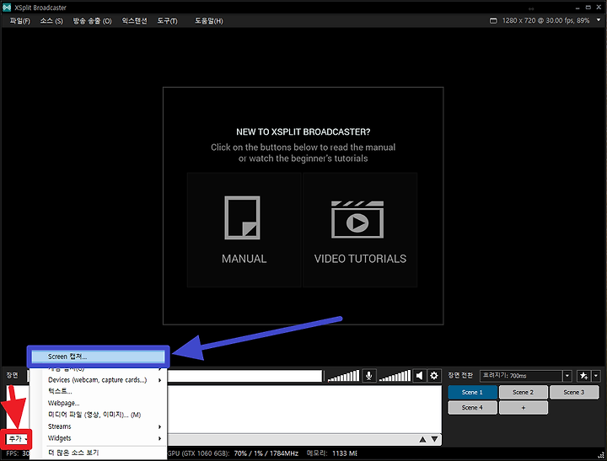This screenshot has width=607, height=461.
Task: Open the 추가 add-source dropdown
Action: click(x=18, y=439)
